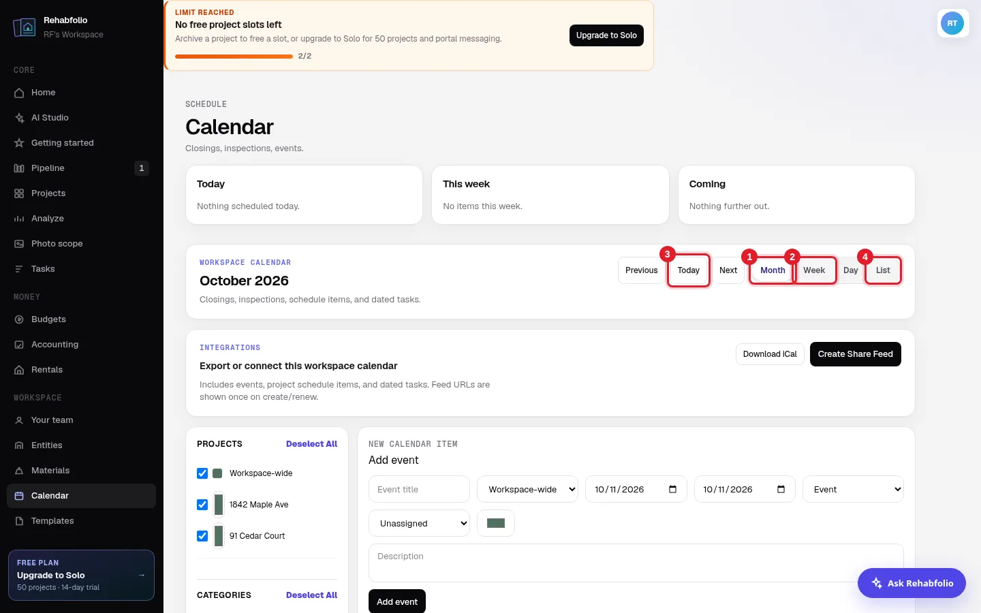Click the Pipeline columns icon
The width and height of the screenshot is (981, 613).
(19, 168)
